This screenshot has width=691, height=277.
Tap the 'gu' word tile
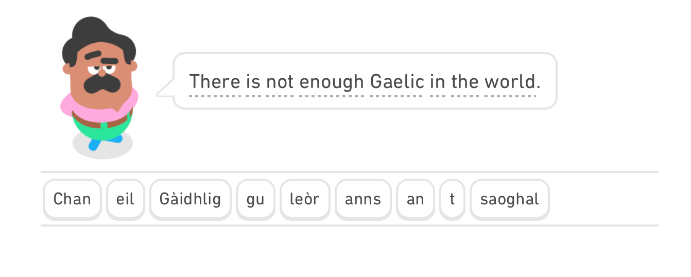[255, 199]
